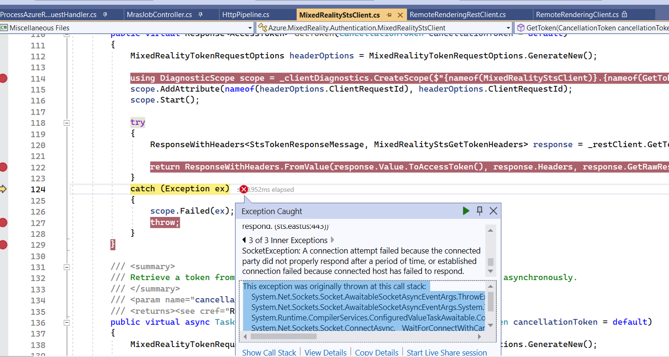Screen dimensions: 669x357
Task: Open the Miscellaneous Files project dropdown
Action: pos(250,28)
